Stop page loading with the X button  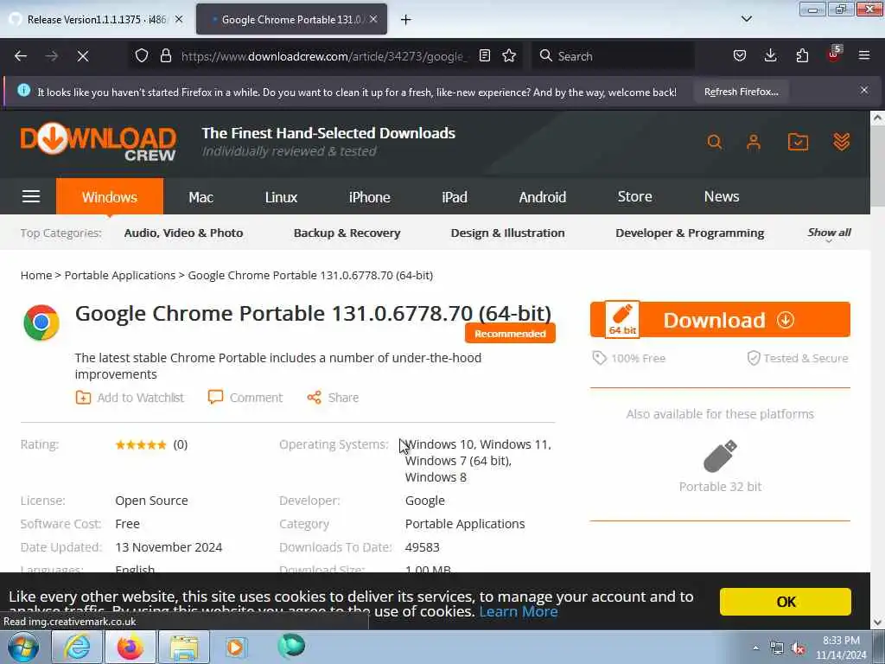(82, 56)
